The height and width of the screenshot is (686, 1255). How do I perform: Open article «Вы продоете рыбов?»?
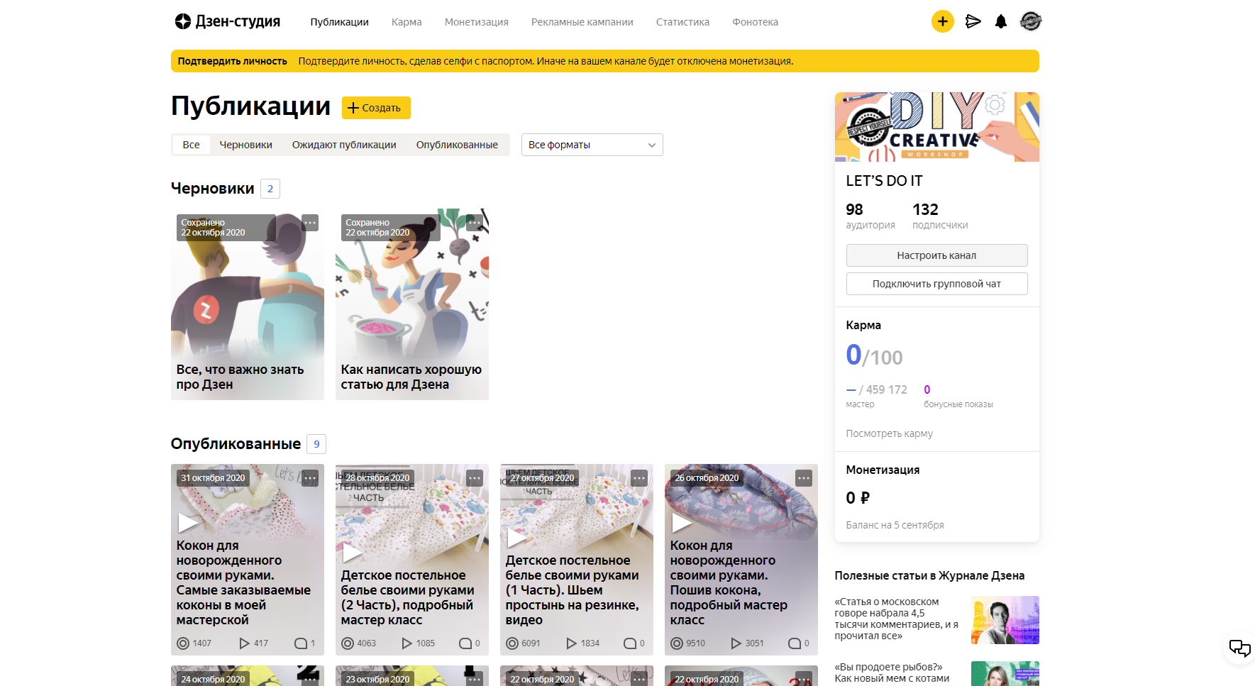[892, 673]
